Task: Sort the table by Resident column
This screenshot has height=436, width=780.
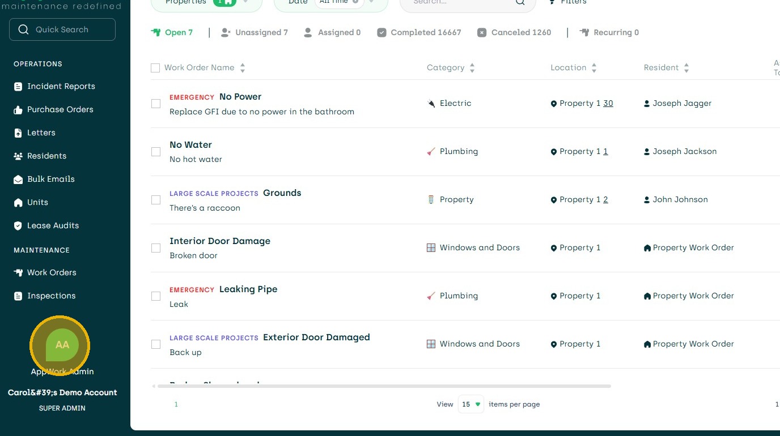Action: [686, 68]
